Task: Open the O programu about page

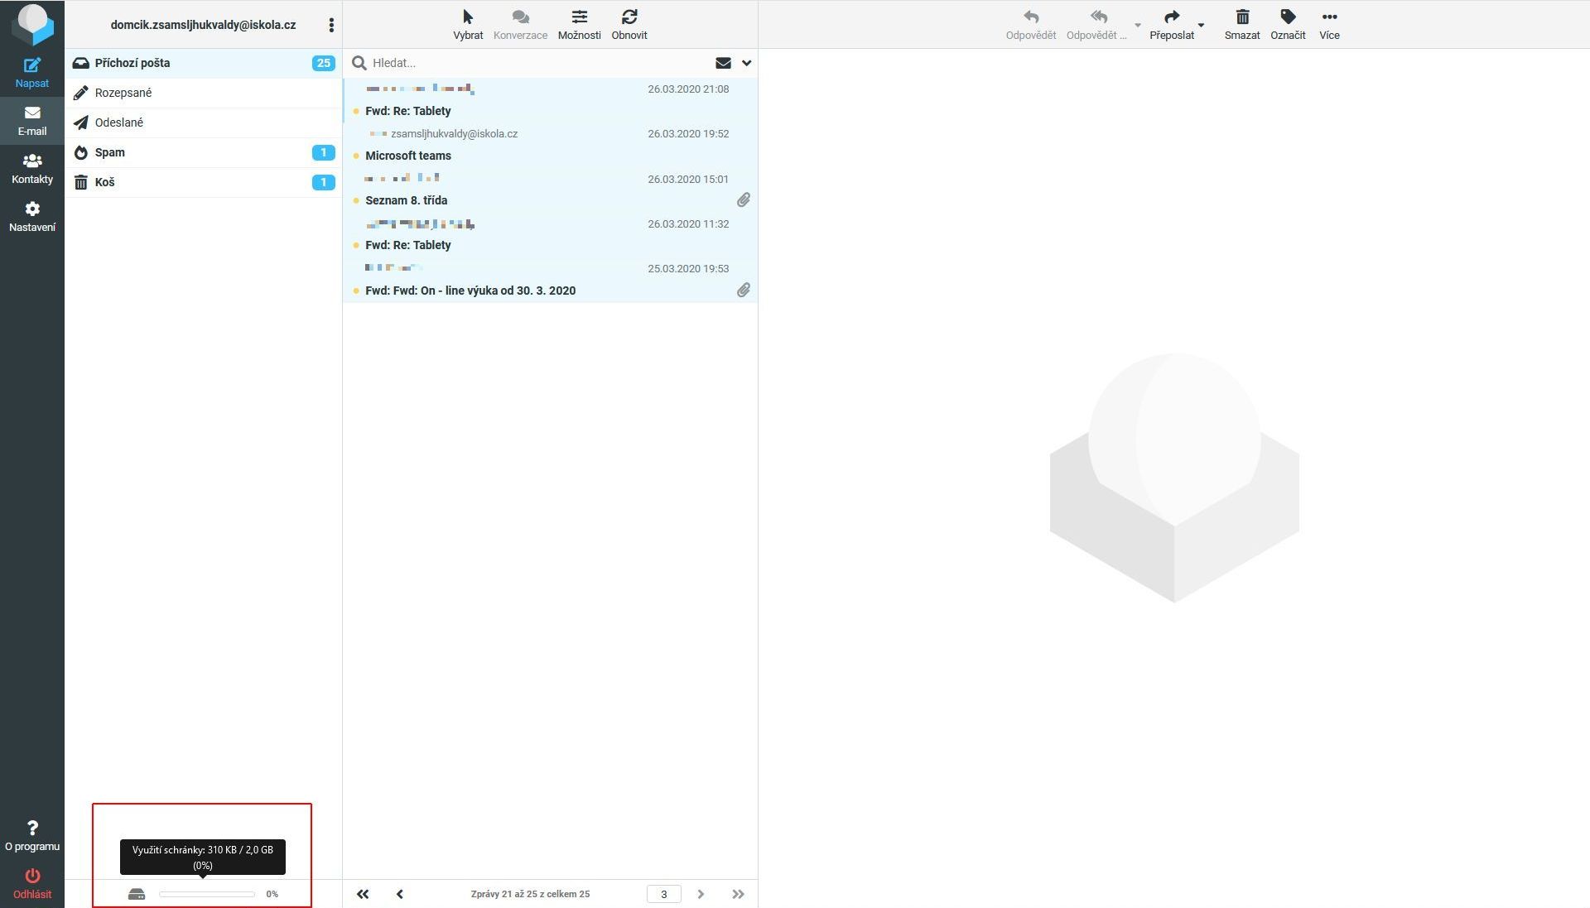Action: [x=32, y=836]
